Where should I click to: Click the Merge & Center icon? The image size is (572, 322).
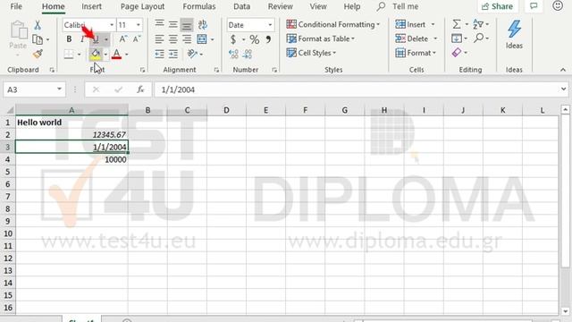[202, 39]
